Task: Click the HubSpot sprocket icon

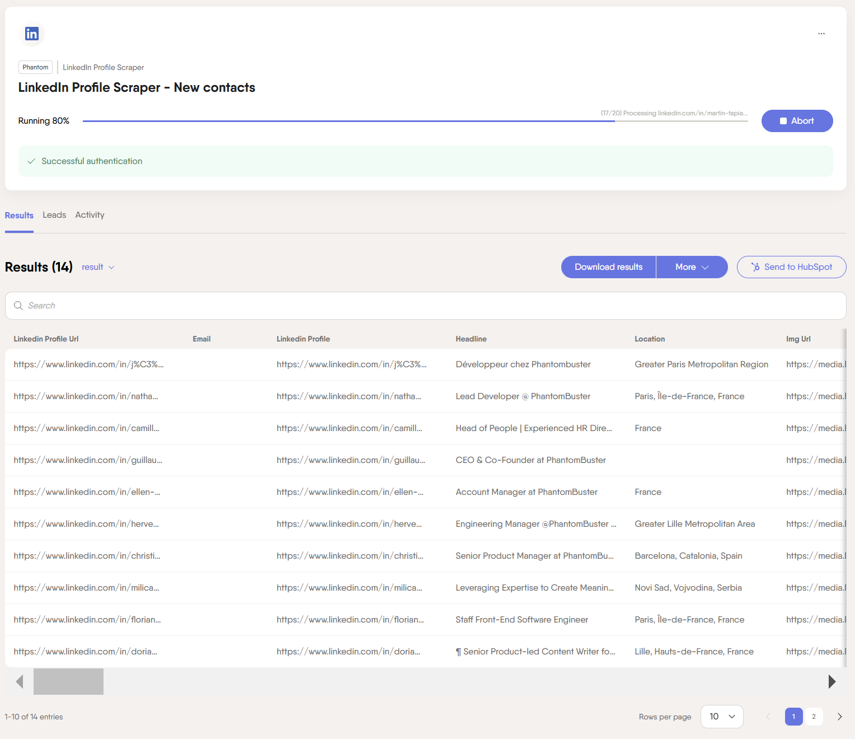Action: [x=754, y=267]
